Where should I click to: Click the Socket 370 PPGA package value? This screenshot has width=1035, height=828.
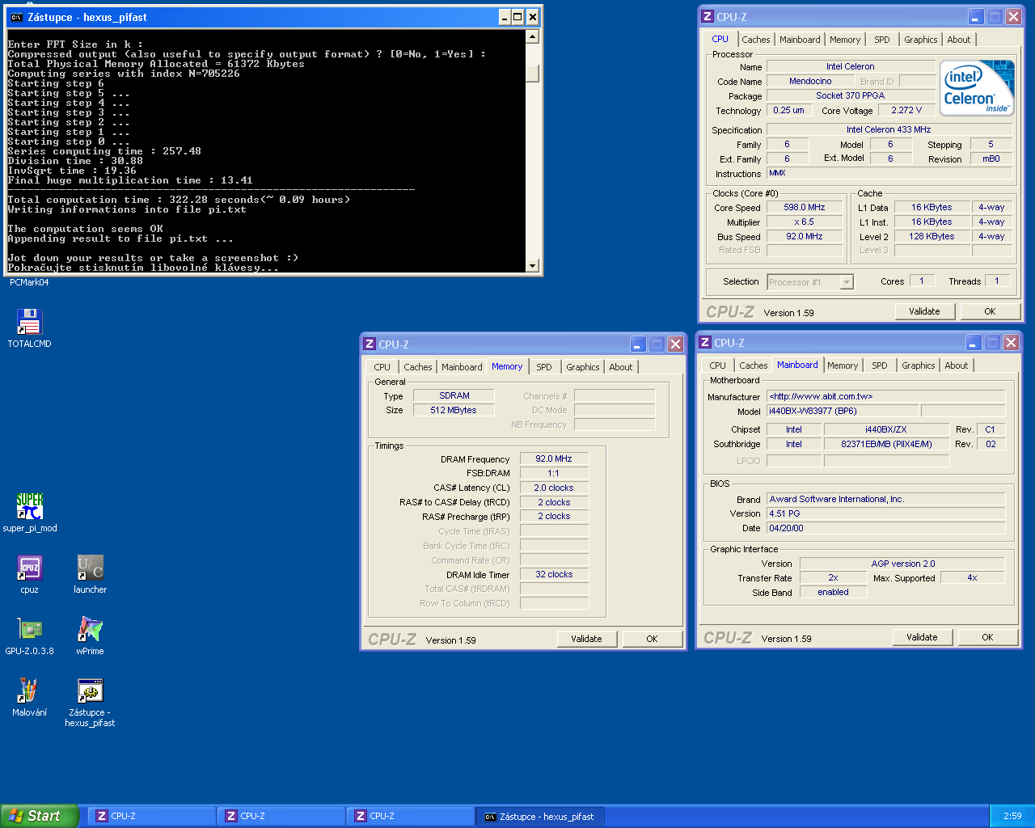[850, 95]
